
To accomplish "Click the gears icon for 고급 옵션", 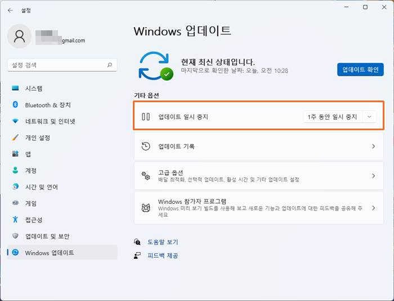I will pos(146,176).
